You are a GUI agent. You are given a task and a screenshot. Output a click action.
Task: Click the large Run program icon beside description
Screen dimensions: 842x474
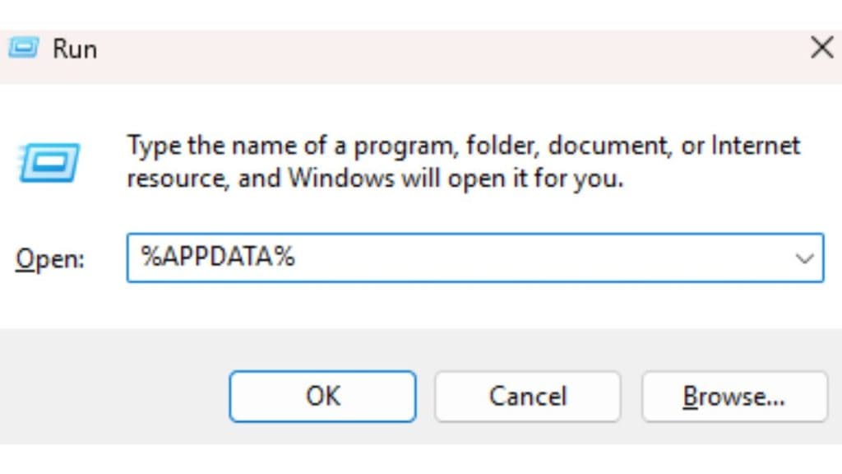pyautogui.click(x=49, y=162)
